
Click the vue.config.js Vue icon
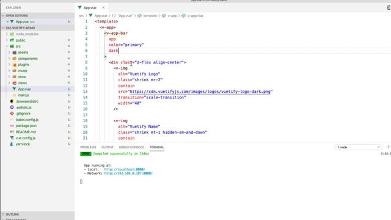pos(12,138)
